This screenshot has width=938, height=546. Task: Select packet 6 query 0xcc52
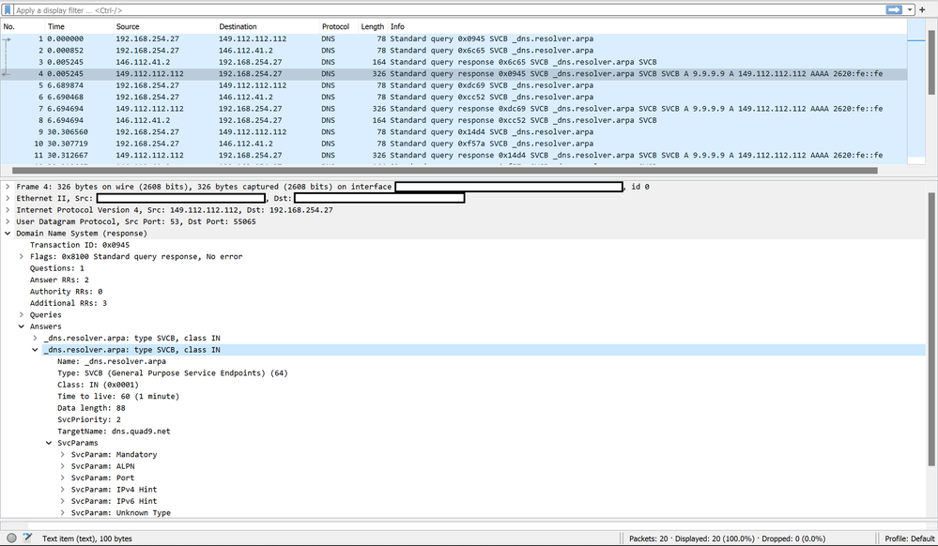click(454, 97)
